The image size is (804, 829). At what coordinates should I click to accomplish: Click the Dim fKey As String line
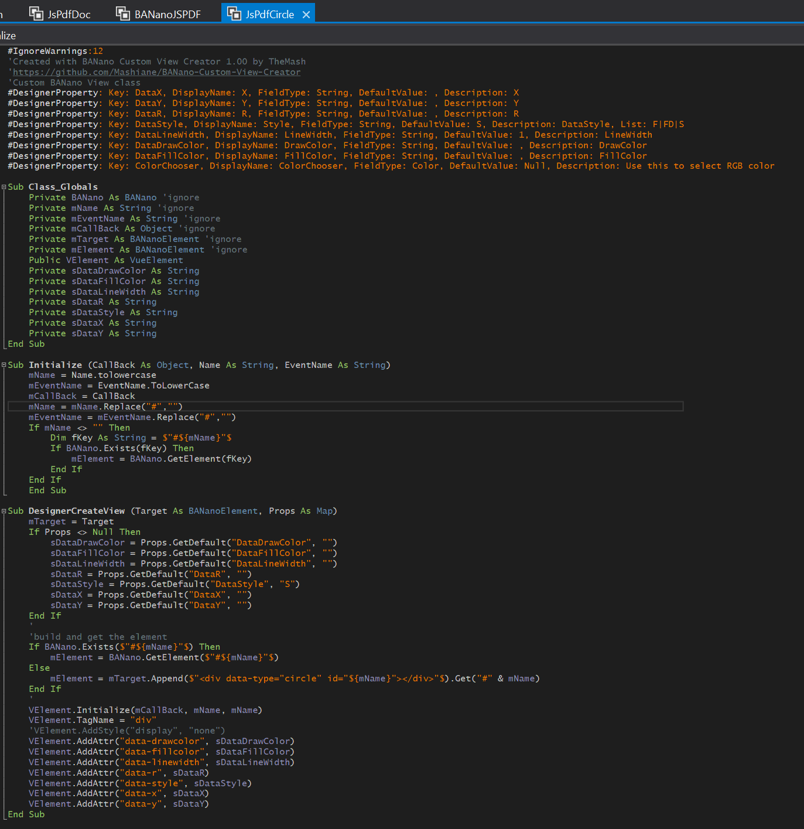pyautogui.click(x=141, y=438)
